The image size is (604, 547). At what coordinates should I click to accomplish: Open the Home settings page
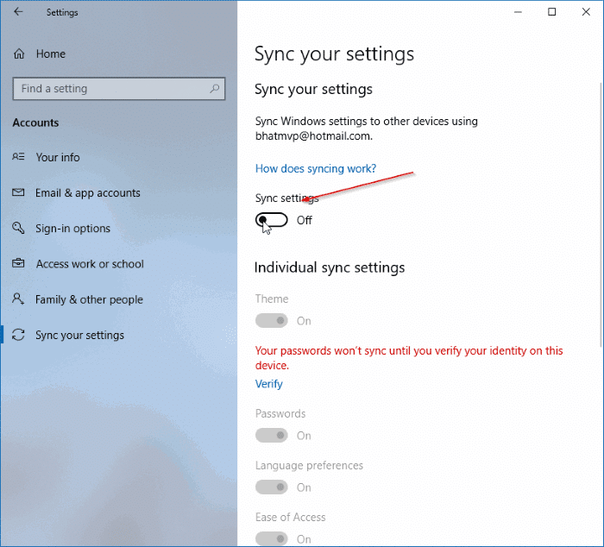tap(50, 54)
